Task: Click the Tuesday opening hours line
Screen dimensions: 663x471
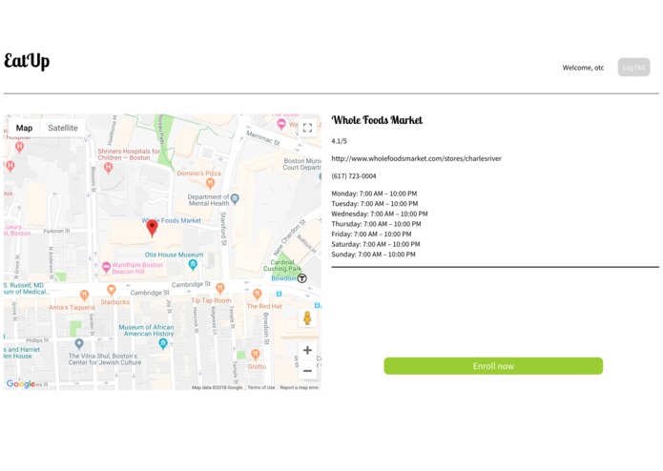Action: click(x=374, y=204)
